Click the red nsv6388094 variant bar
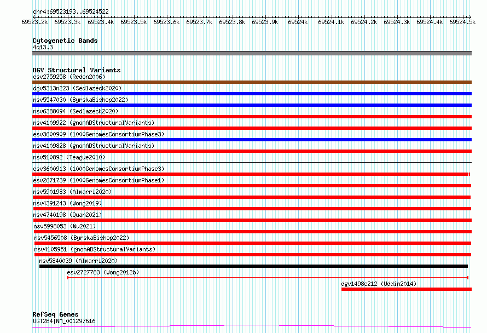 [x=252, y=117]
